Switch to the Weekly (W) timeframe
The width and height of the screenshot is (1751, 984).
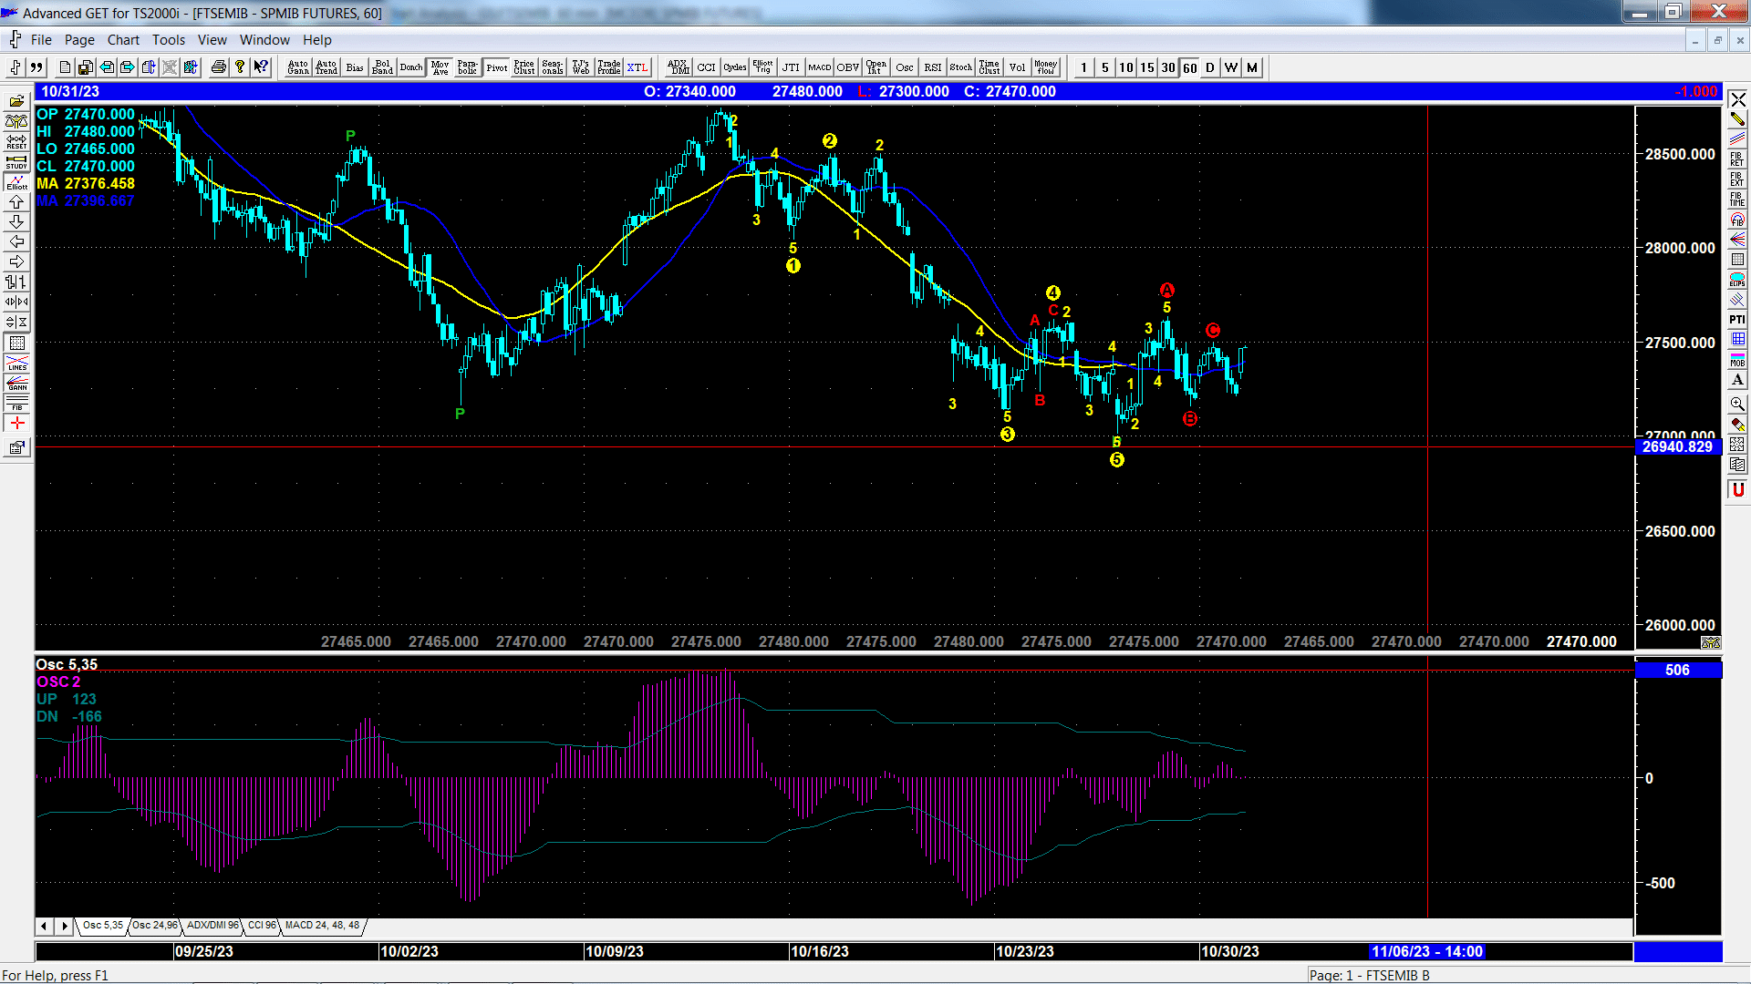(1231, 67)
